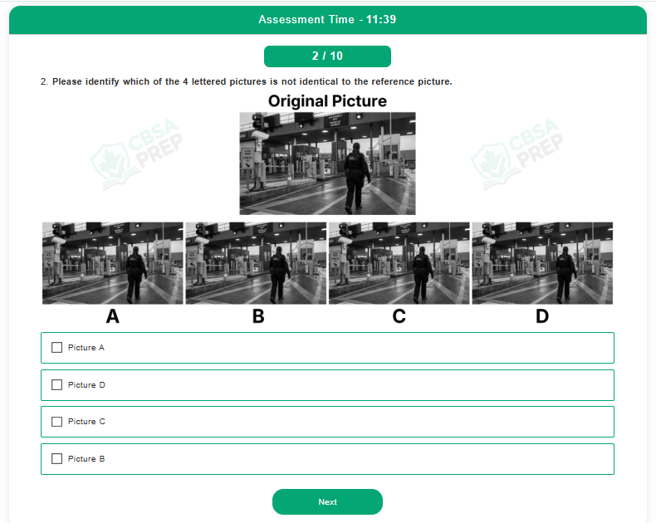This screenshot has width=656, height=523.
Task: Check the Picture A checkbox
Action: (57, 348)
